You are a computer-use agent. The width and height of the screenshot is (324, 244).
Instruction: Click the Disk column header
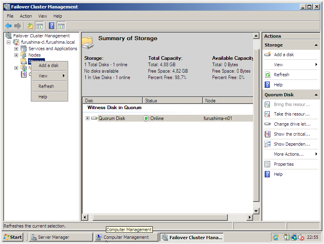coord(112,100)
